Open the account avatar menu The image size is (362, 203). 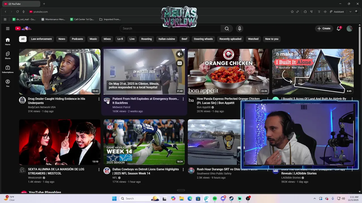[x=350, y=28]
